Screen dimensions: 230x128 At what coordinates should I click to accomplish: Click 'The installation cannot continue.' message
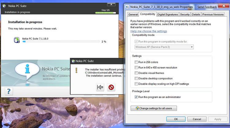point(104,76)
